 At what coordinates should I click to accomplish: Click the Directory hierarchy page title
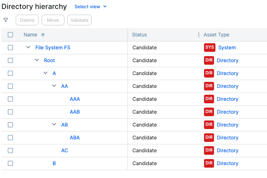34,6
